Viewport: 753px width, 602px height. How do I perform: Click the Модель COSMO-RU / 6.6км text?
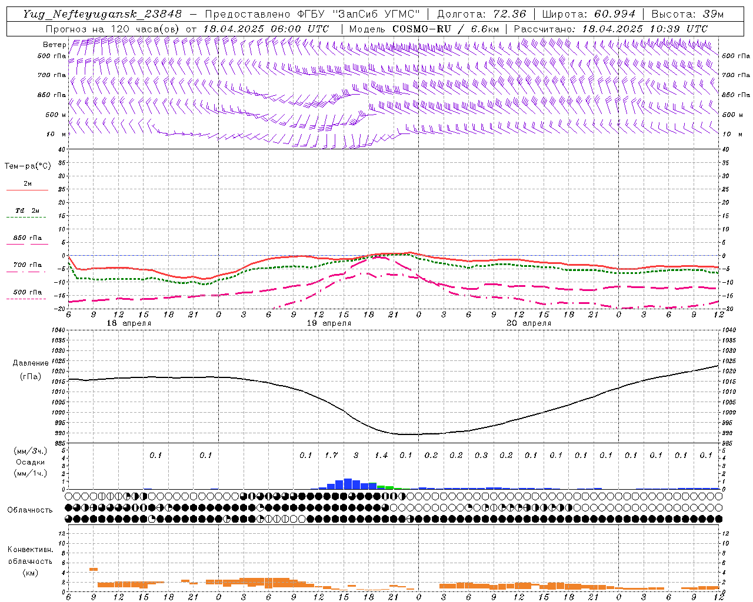(x=425, y=29)
